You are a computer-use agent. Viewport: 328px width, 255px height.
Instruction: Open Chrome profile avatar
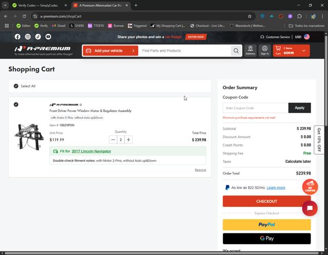click(313, 16)
